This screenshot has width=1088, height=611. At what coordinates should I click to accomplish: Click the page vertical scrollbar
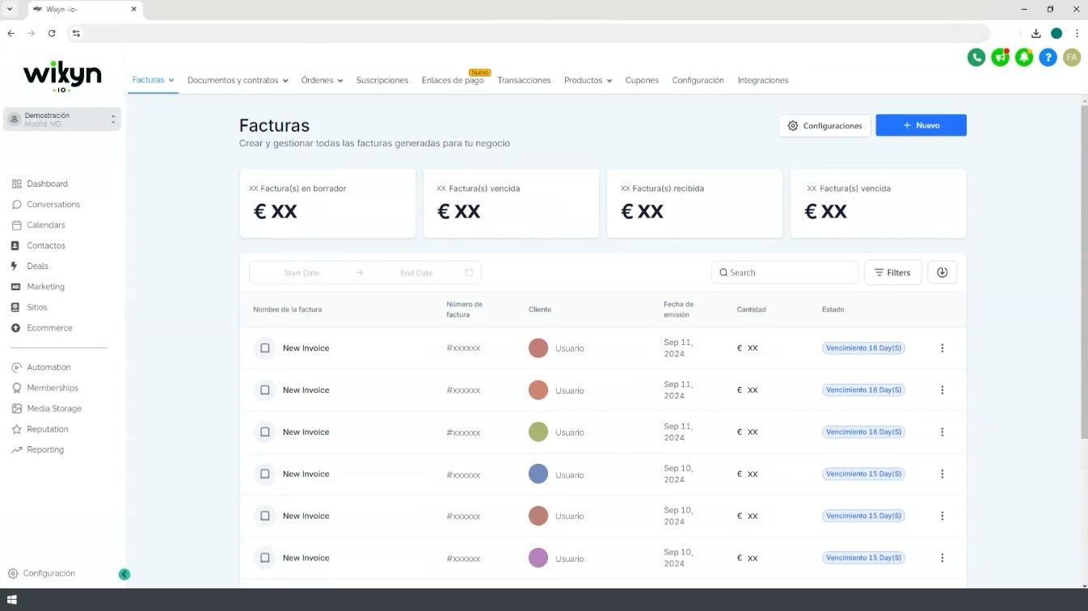pyautogui.click(x=1084, y=272)
